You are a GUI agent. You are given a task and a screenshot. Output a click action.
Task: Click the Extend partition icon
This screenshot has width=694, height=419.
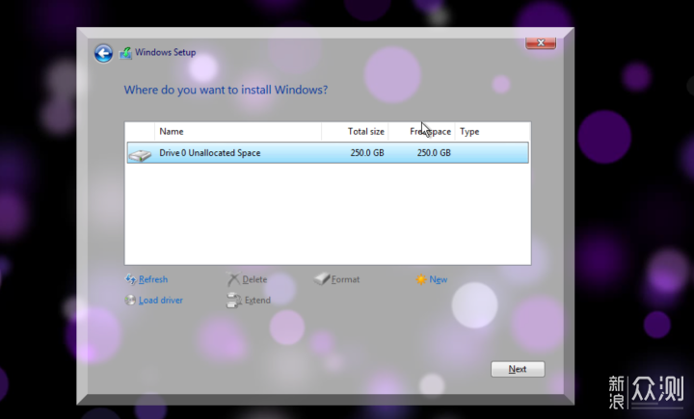point(233,301)
